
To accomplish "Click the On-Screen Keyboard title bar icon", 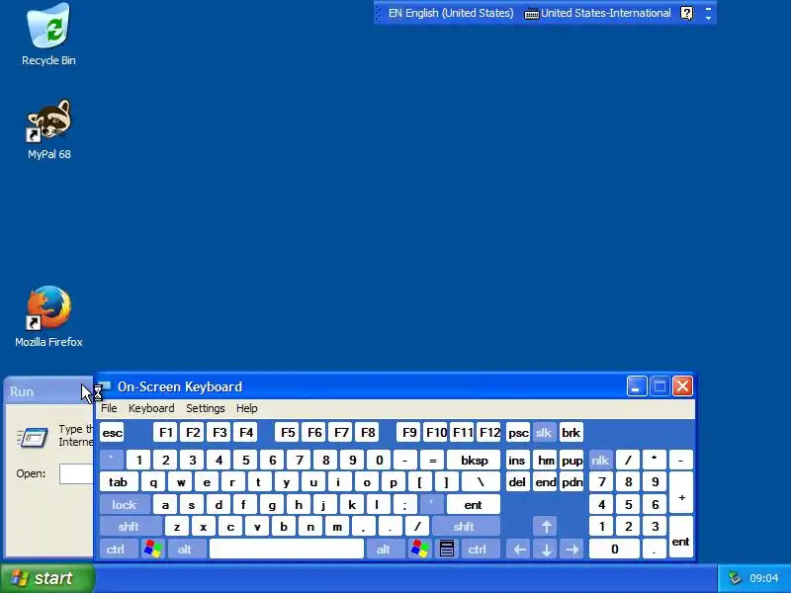I will pyautogui.click(x=105, y=386).
